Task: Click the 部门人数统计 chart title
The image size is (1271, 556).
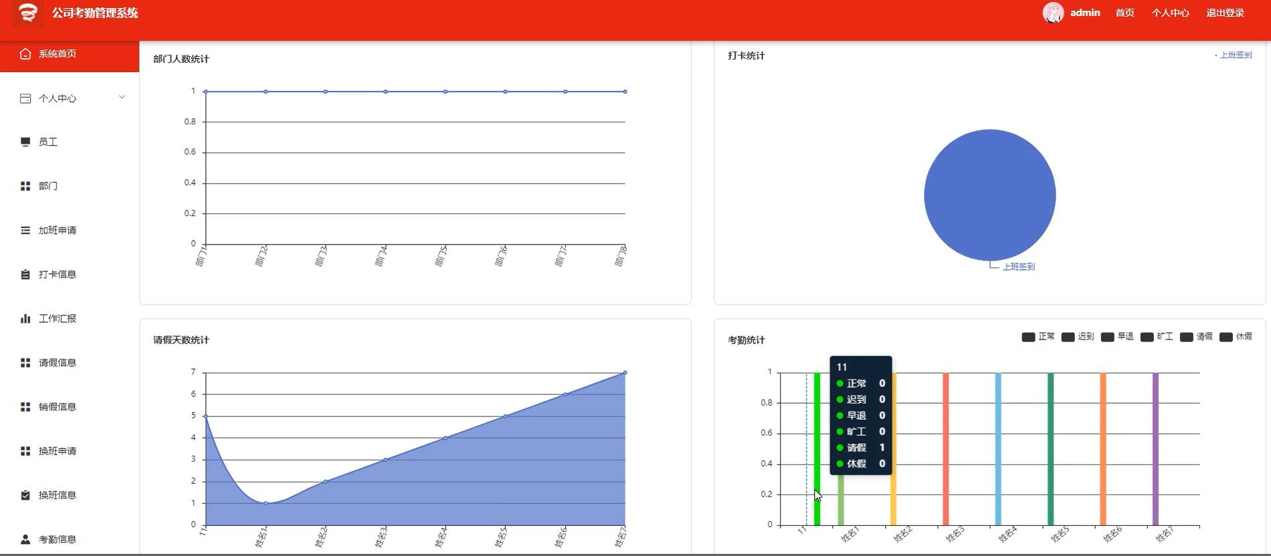Action: coord(181,59)
